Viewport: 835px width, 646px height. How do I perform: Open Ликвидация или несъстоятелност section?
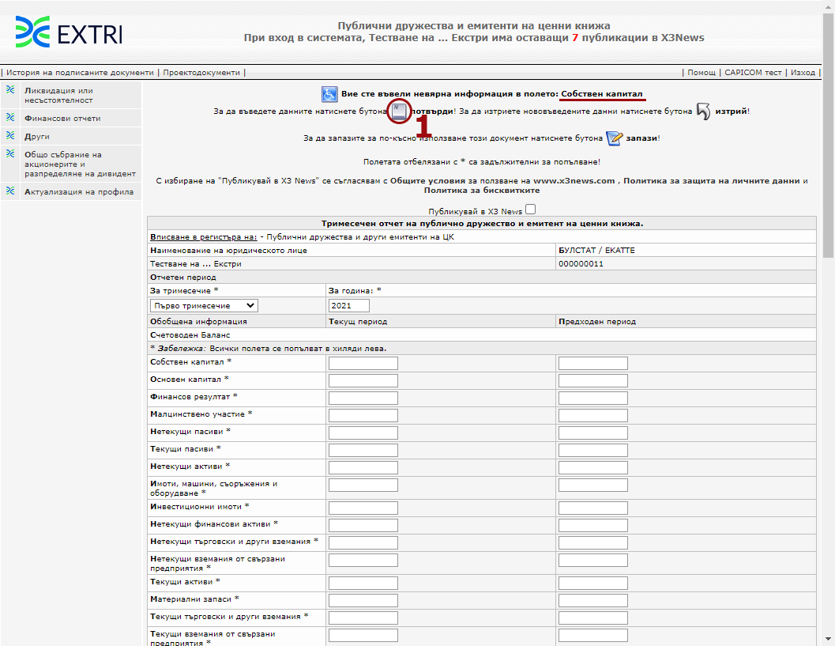(x=58, y=96)
